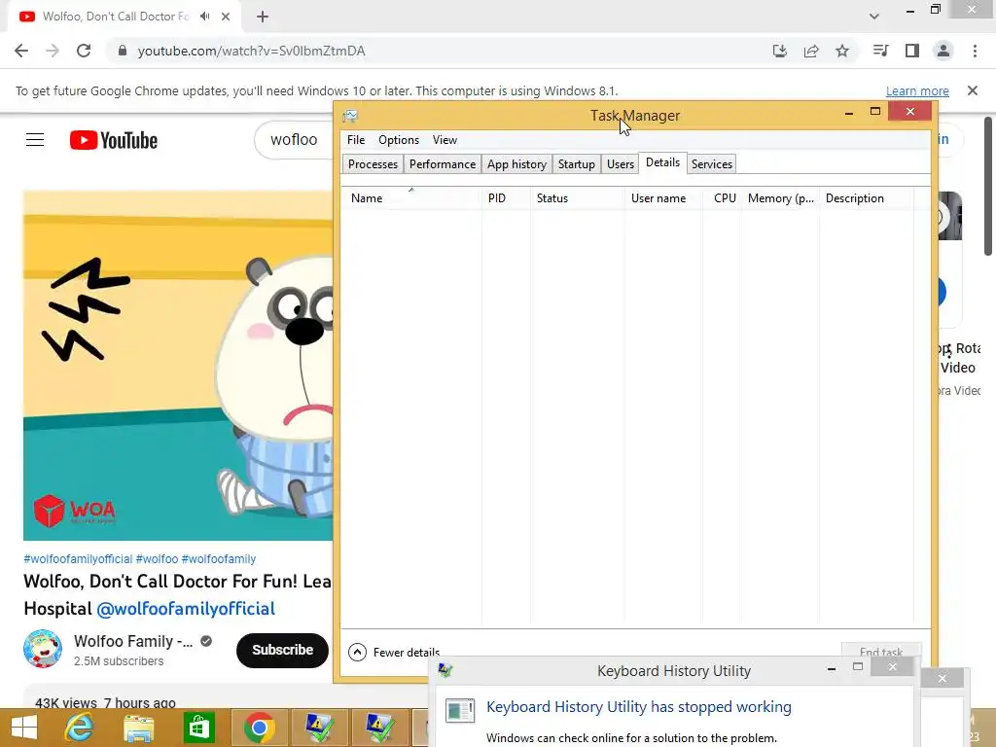This screenshot has width=996, height=747.
Task: Click the first checkmark warning taskbar icon
Action: [319, 728]
